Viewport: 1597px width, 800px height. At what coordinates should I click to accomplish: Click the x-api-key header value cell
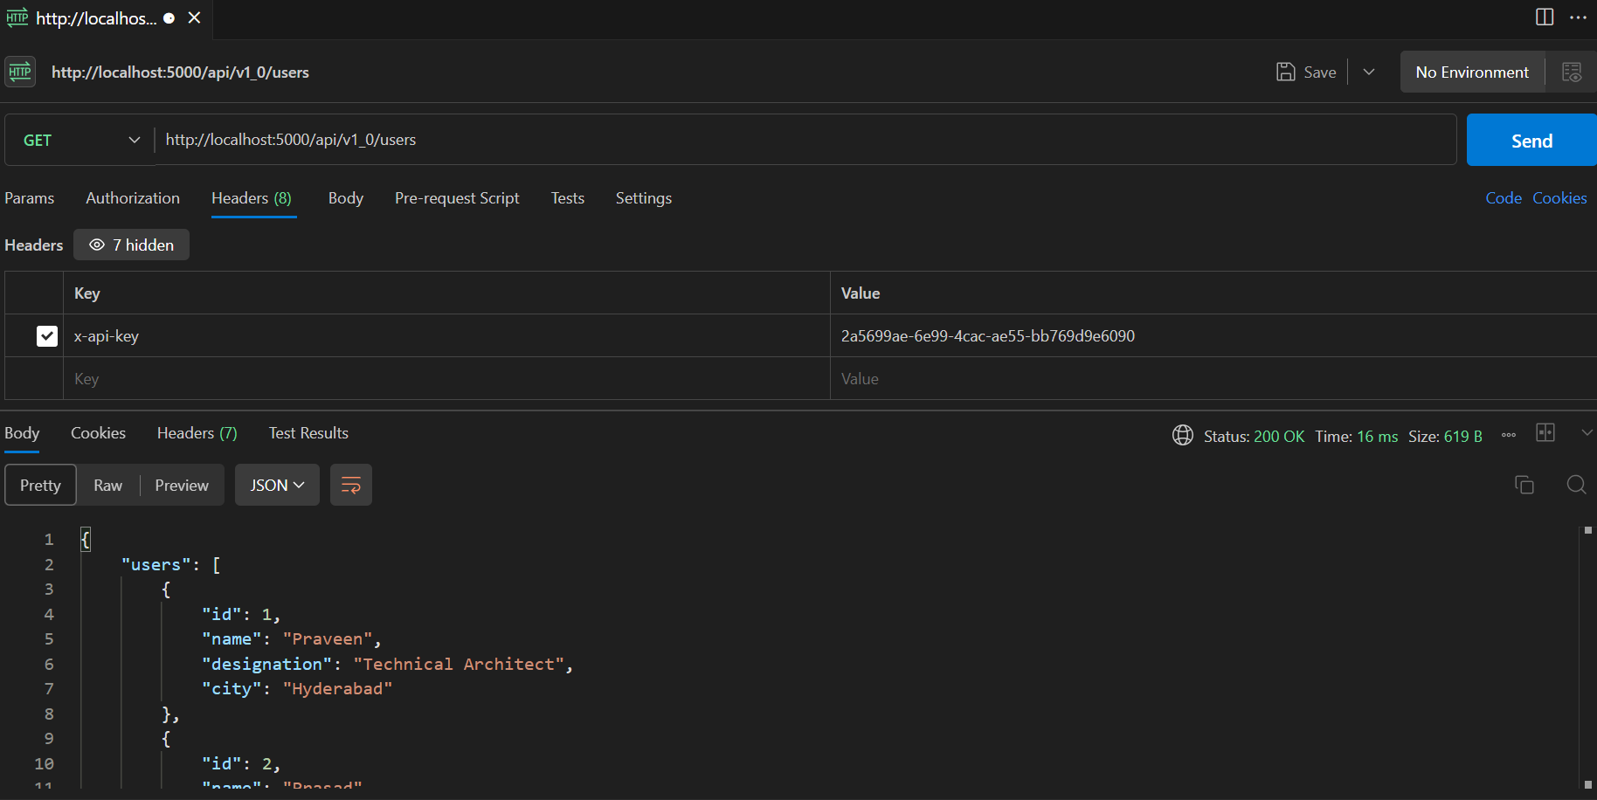[1213, 336]
